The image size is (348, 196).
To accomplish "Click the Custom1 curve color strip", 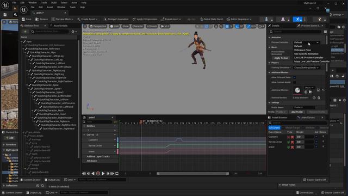I will pyautogui.click(x=118, y=140).
